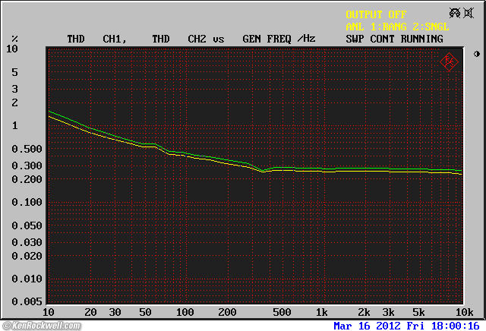Click the SWP CONT RUNNING status
The height and width of the screenshot is (331, 486).
tap(394, 39)
